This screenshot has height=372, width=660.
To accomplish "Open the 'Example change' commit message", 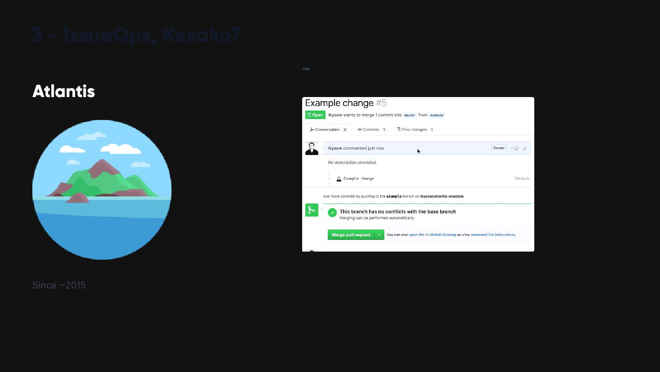I will point(359,179).
